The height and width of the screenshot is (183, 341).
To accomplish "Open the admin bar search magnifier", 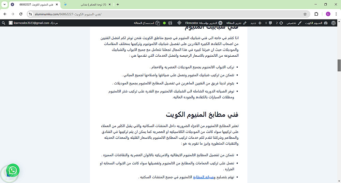I will pos(3,23).
